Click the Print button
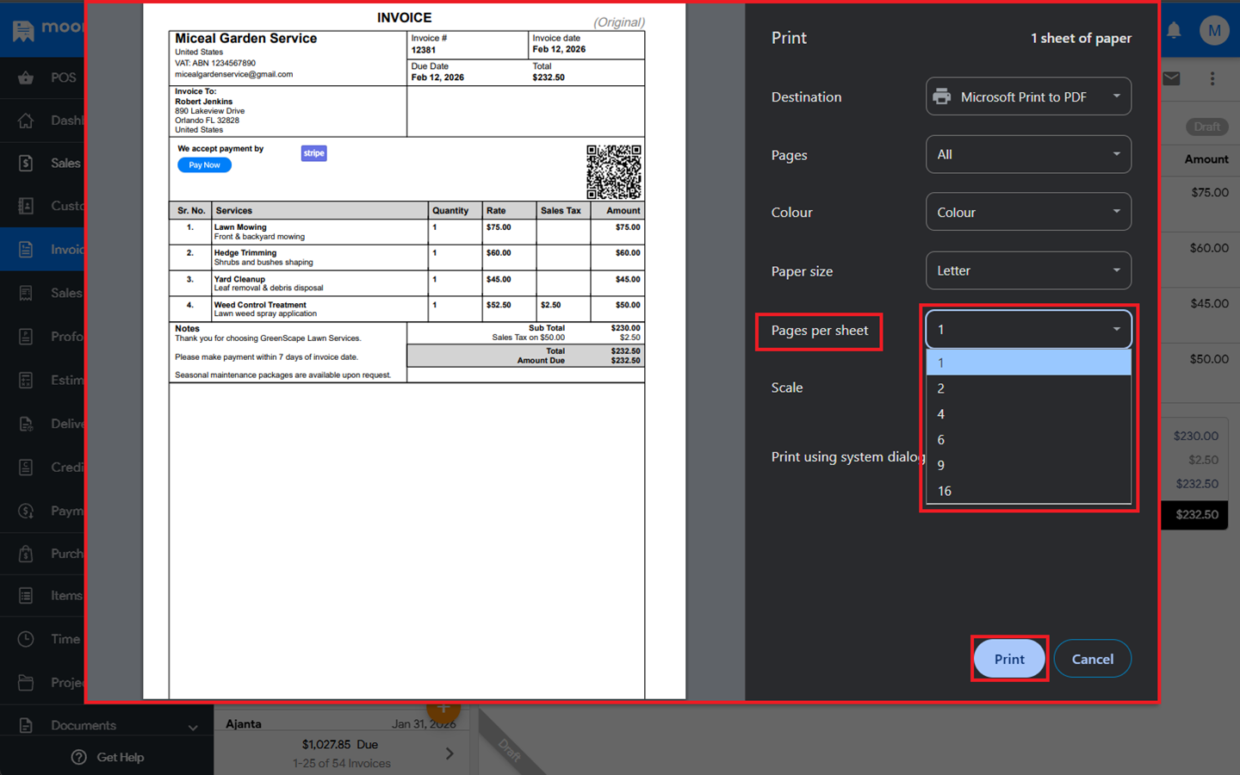The height and width of the screenshot is (775, 1240). click(1009, 659)
